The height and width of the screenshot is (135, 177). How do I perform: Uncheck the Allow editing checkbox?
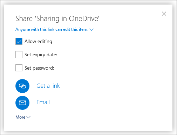point(19,41)
